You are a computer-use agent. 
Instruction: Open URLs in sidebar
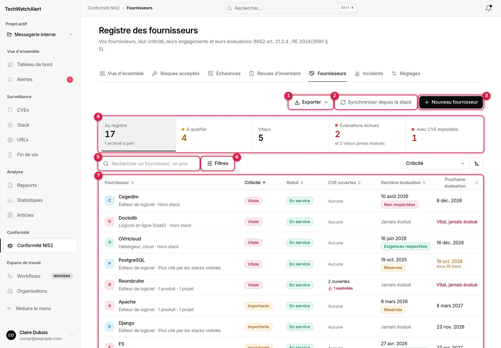40,140
